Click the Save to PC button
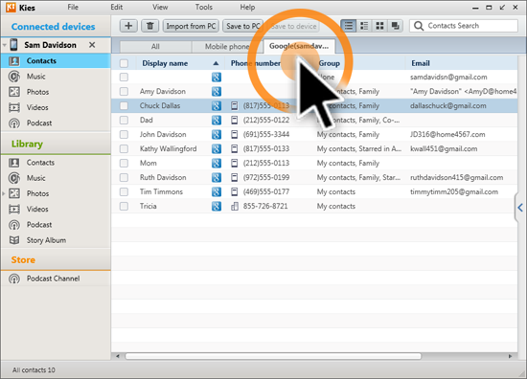Viewport: 527px width, 379px height. pyautogui.click(x=243, y=26)
